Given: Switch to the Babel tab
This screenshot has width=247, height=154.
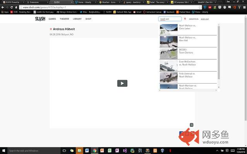Looking at the screenshot, I should (x=157, y=2).
